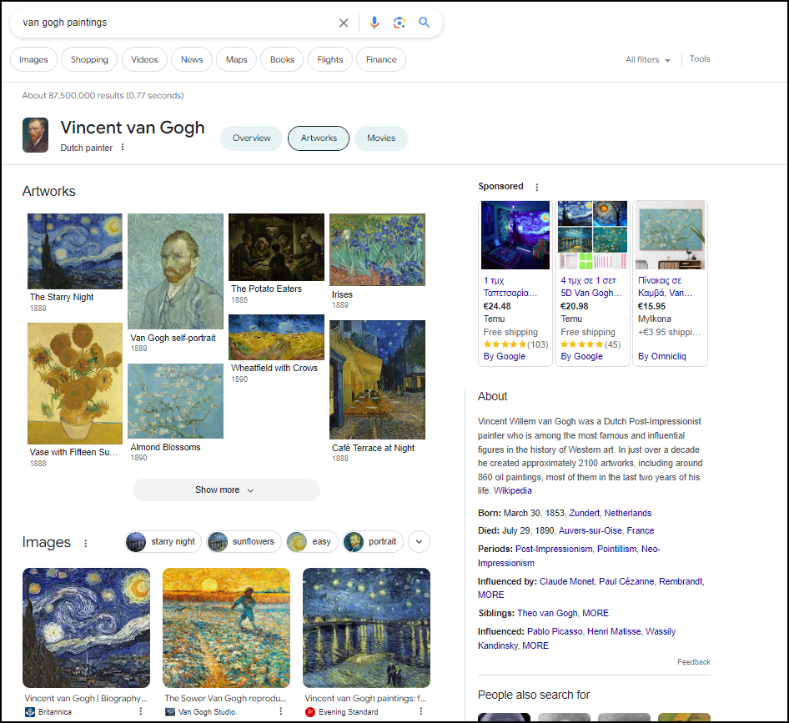Open the €20.98 5D Van Gogh ad

pos(592,284)
